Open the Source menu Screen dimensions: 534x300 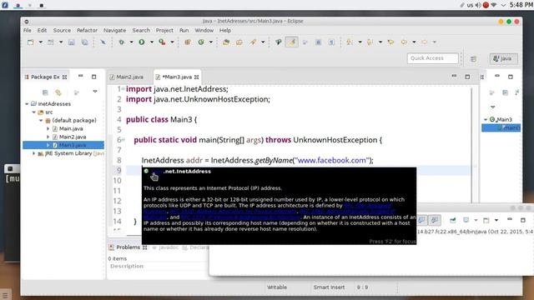62,30
